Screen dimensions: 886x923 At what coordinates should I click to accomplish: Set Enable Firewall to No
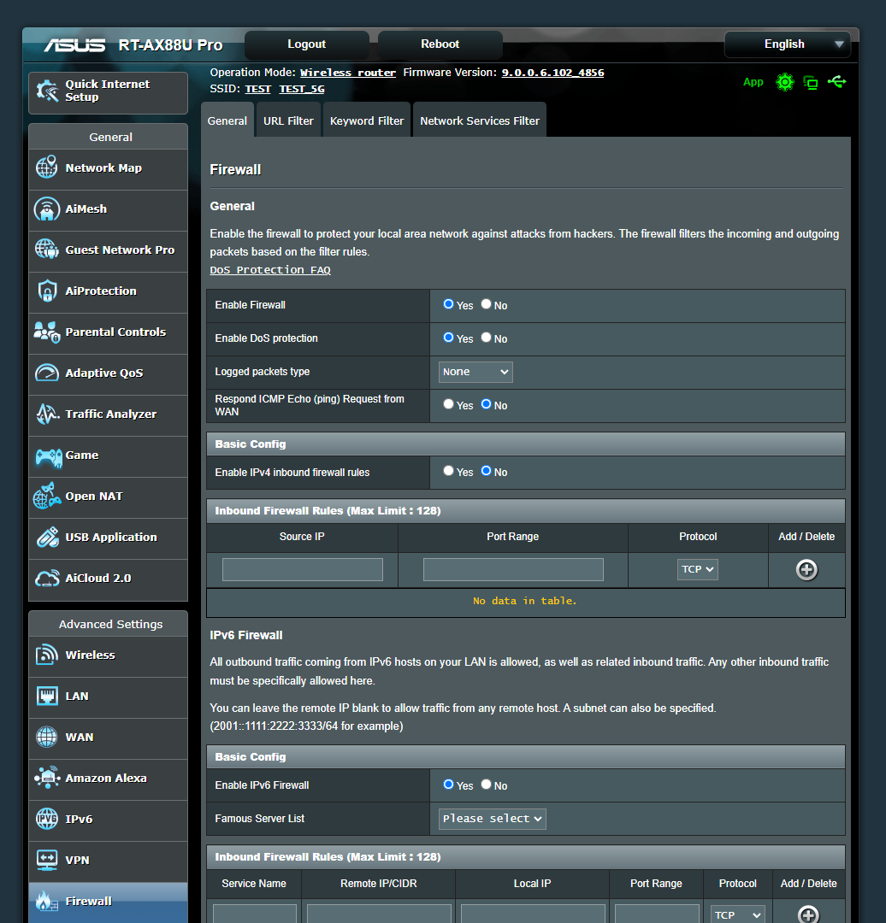pos(486,304)
